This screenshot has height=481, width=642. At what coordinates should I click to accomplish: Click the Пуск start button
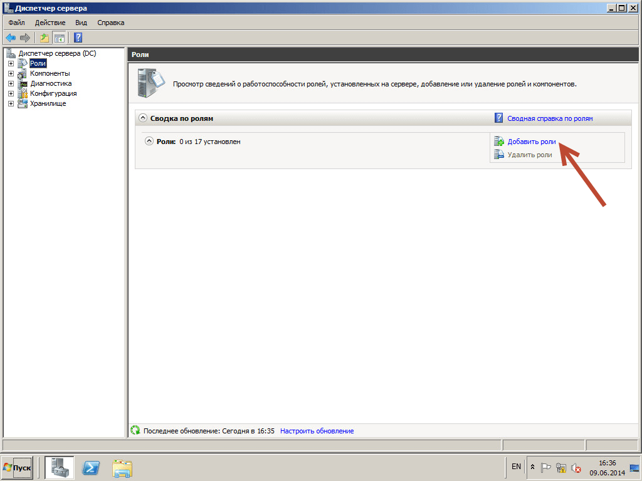pos(18,467)
